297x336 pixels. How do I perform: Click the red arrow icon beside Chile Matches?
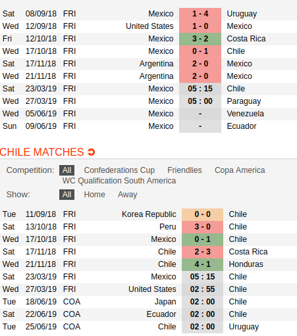click(x=91, y=152)
